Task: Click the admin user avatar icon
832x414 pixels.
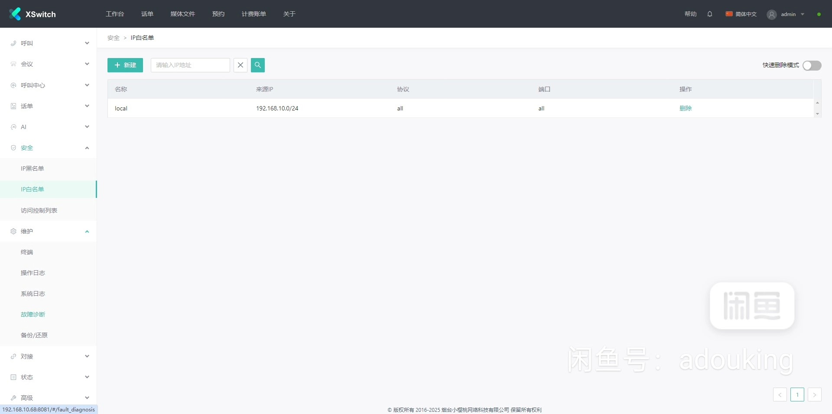Action: pyautogui.click(x=772, y=14)
